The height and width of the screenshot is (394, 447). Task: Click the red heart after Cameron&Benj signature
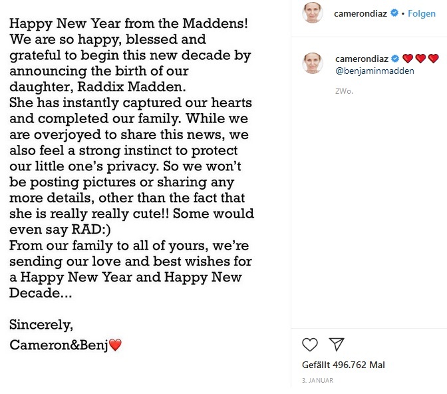116,345
